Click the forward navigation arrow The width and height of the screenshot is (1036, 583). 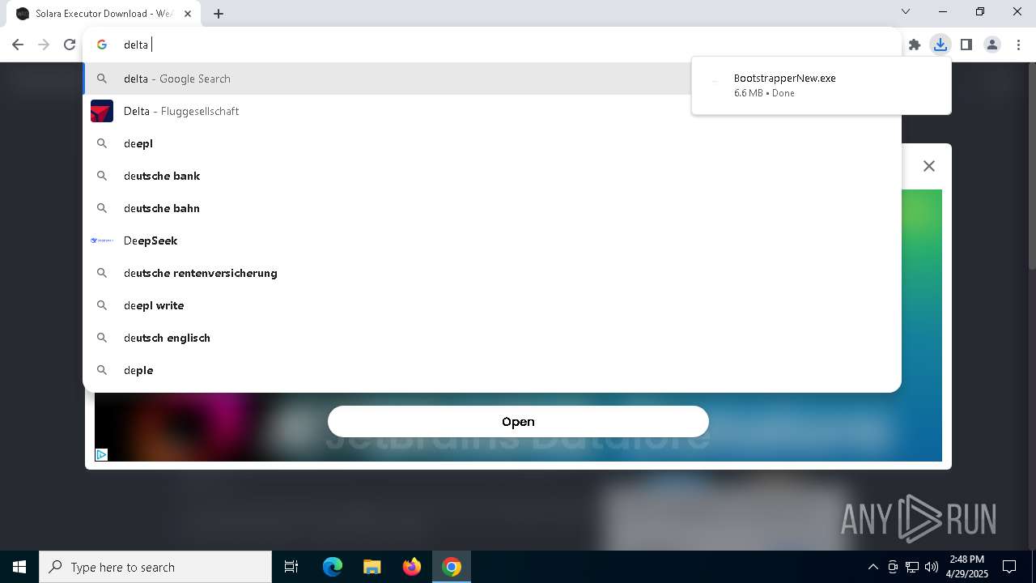[x=44, y=45]
